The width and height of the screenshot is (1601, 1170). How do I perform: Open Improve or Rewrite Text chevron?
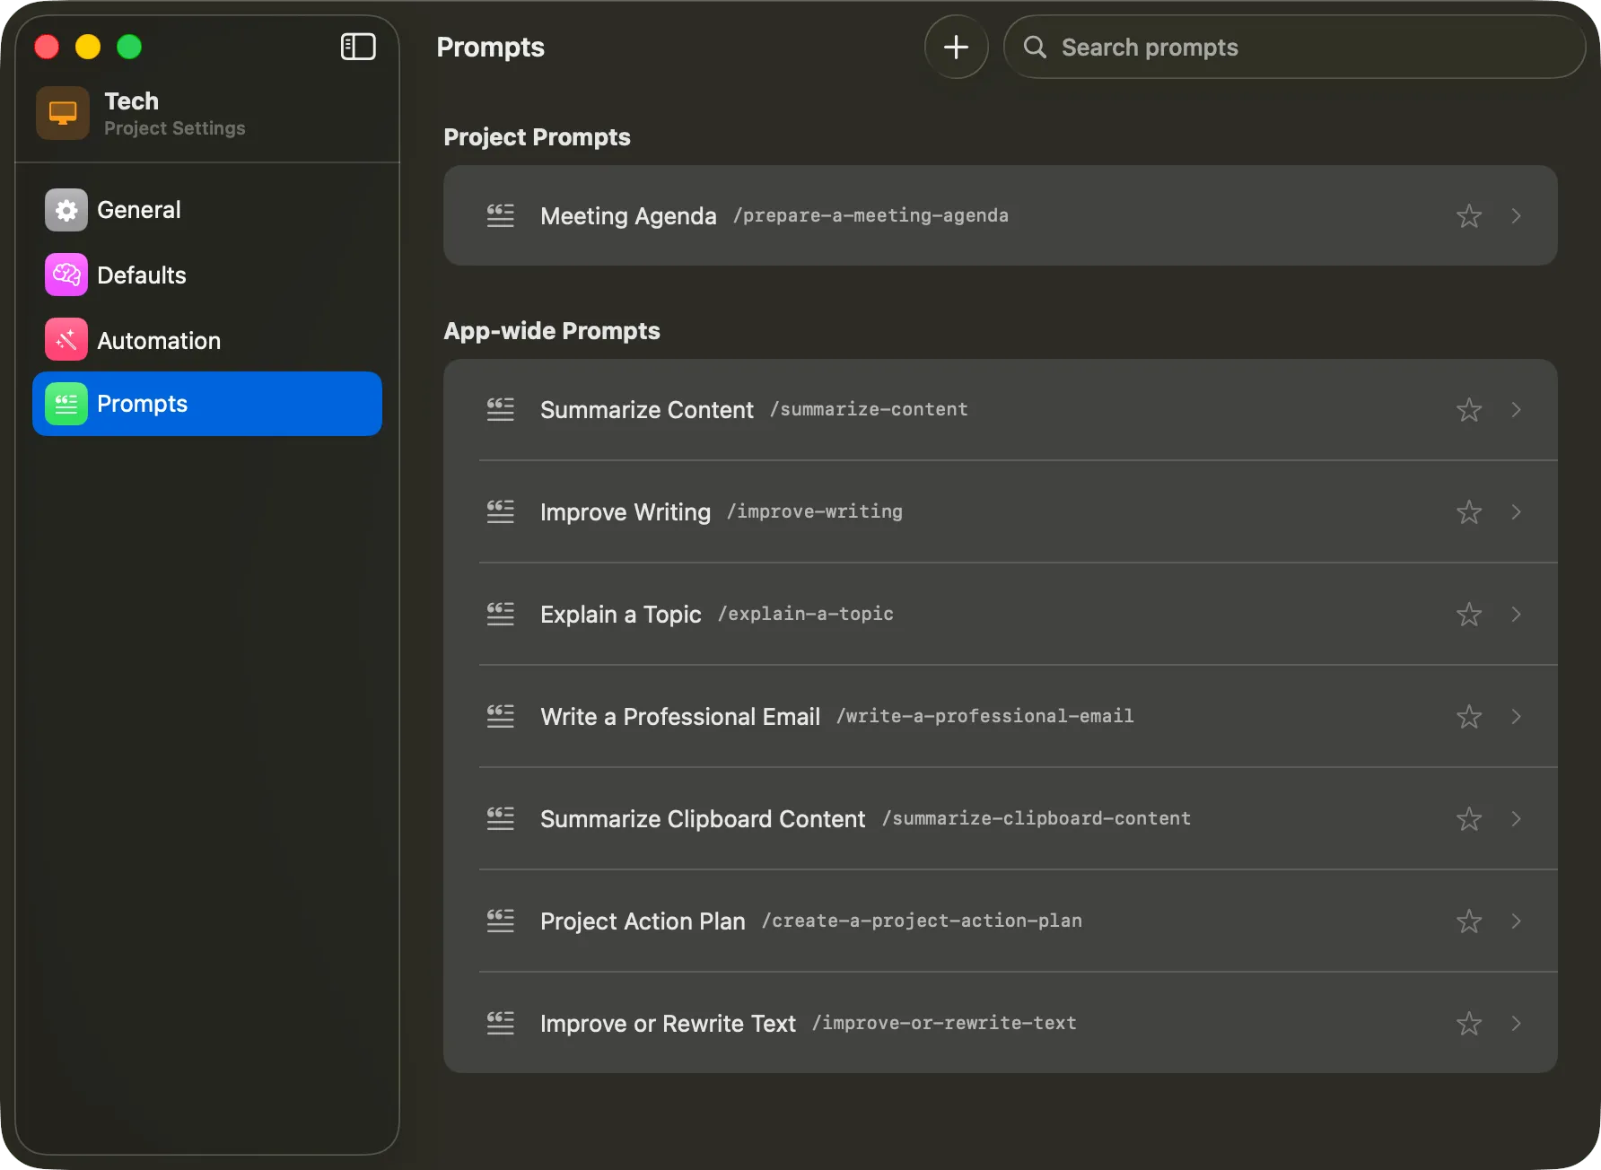click(1516, 1023)
